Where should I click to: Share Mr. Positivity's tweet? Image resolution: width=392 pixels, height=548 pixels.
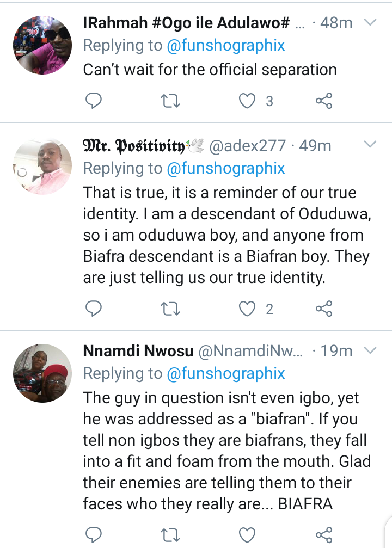click(x=324, y=309)
